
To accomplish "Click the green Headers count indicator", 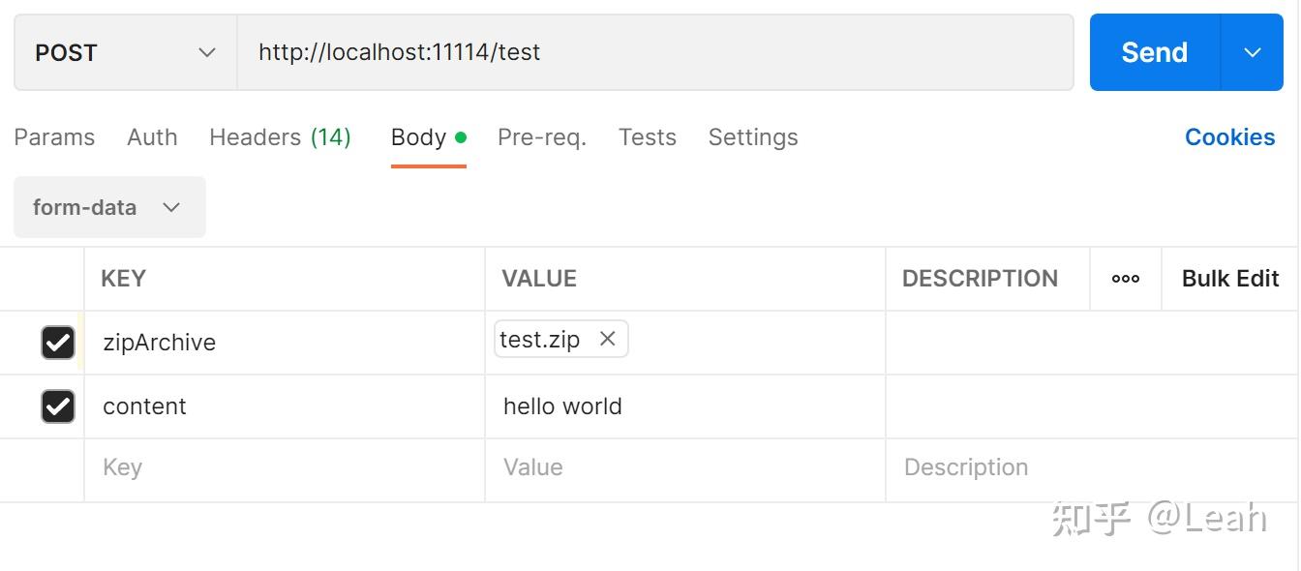I will [332, 136].
